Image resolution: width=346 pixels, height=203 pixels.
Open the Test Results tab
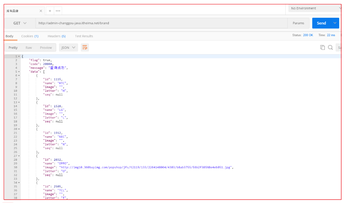84,36
